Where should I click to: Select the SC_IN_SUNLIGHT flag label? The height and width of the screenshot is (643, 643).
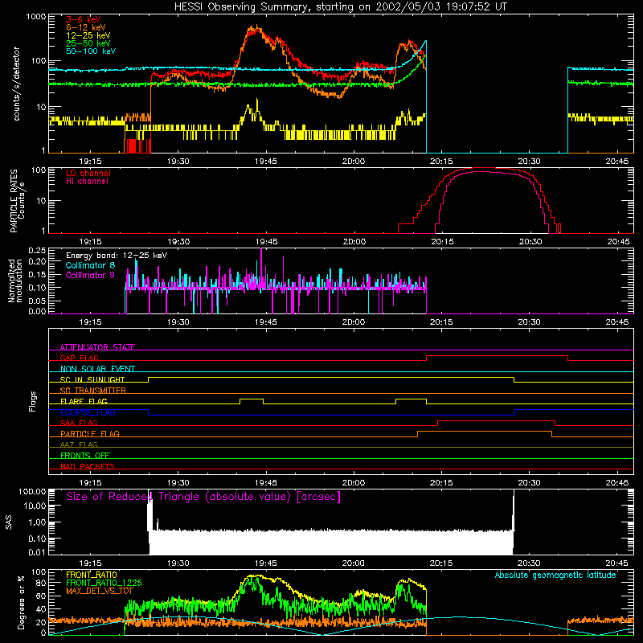coord(92,379)
